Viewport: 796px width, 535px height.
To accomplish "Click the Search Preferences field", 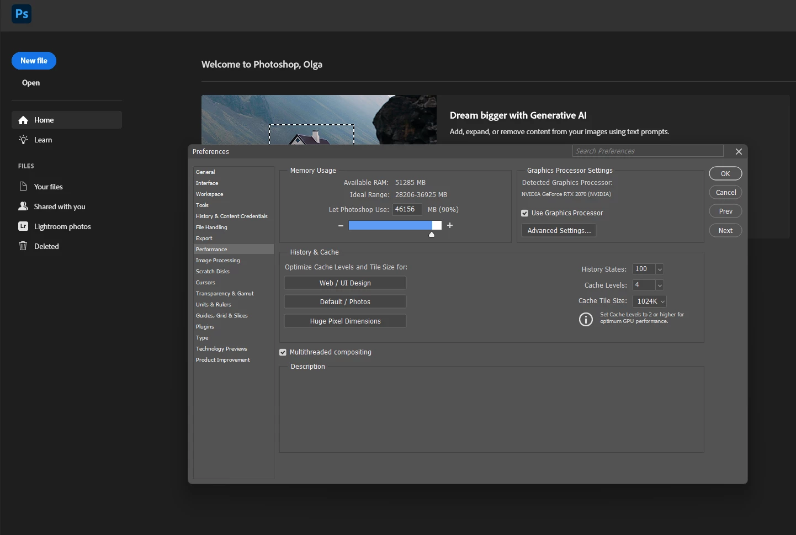I will coord(648,151).
